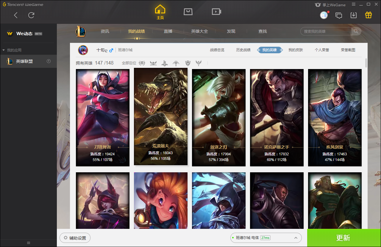Open the orange-haired girl hero card

click(x=161, y=201)
